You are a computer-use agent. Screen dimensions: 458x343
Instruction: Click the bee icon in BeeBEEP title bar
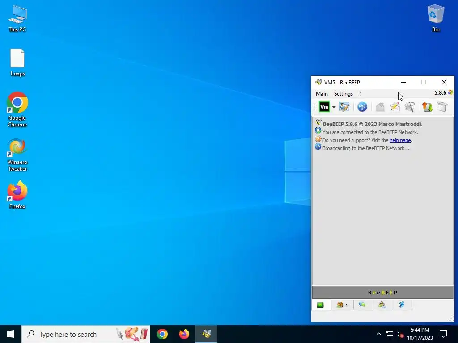click(x=318, y=82)
